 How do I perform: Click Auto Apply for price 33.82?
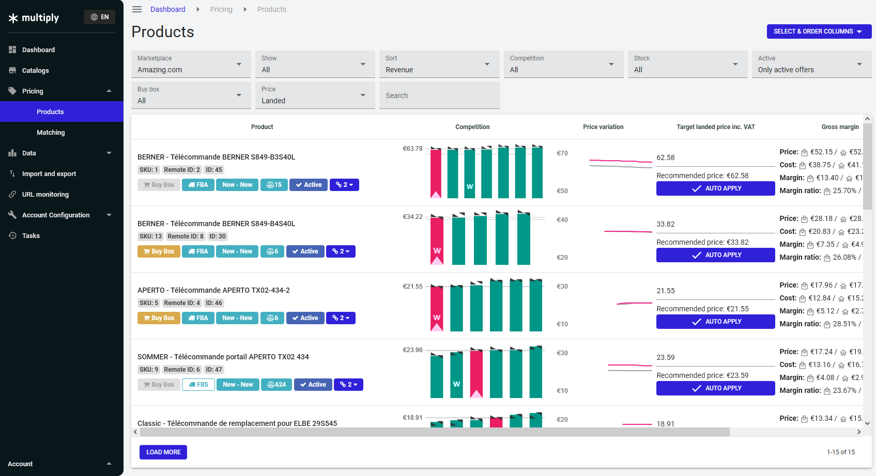coord(715,255)
